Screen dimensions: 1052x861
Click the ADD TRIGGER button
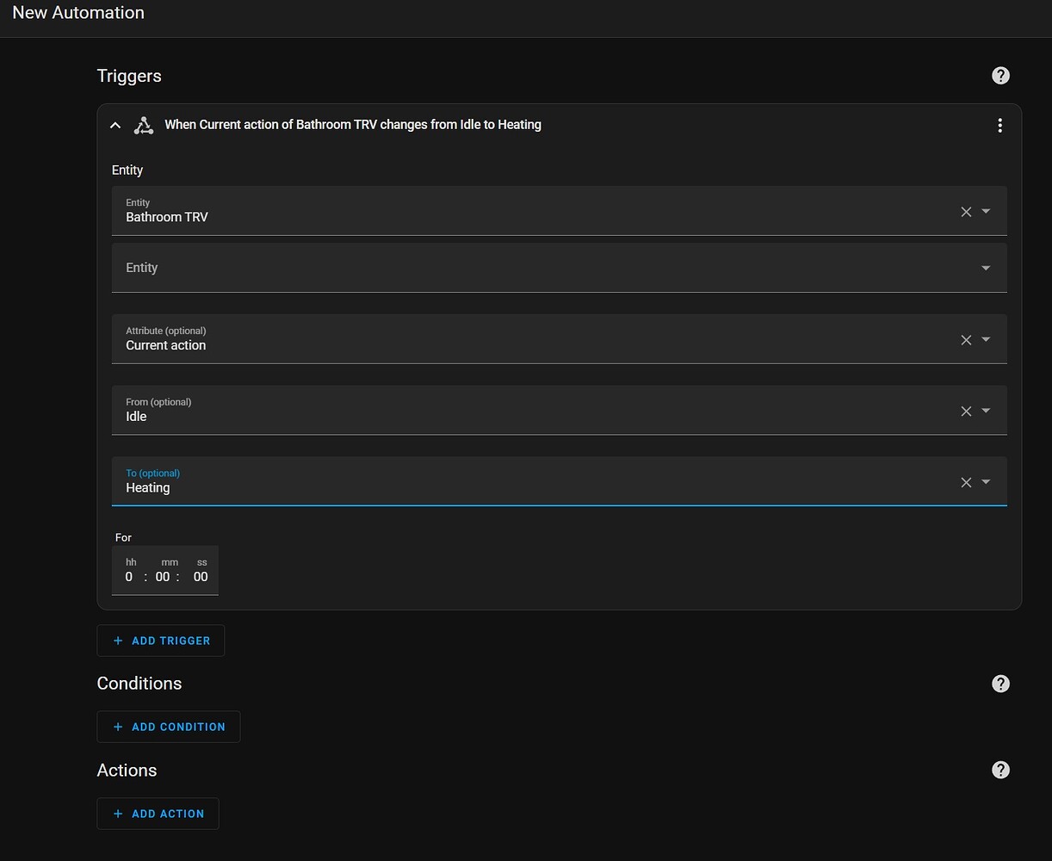click(161, 641)
